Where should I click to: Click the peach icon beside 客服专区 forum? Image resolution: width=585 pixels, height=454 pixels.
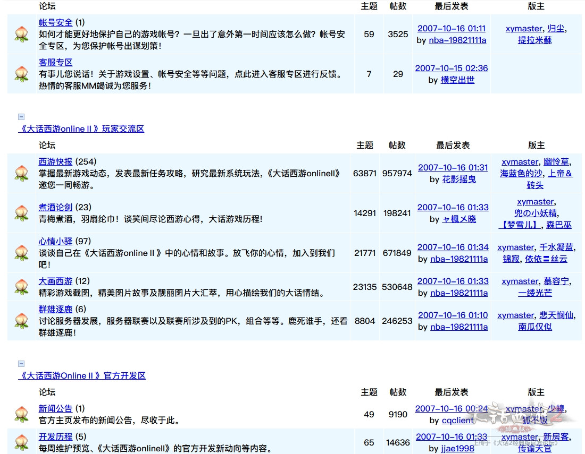tap(21, 74)
